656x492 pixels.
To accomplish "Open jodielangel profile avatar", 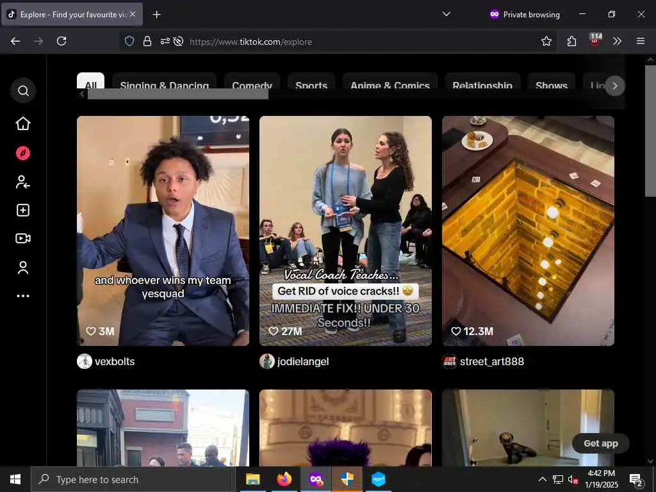I will pos(267,361).
